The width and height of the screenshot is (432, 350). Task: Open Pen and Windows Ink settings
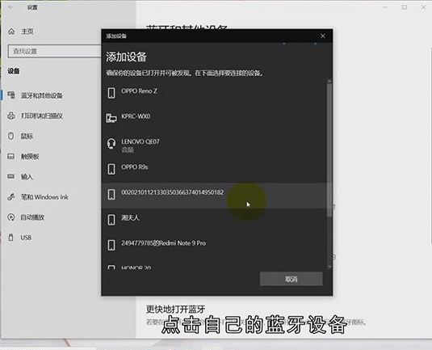pos(44,197)
